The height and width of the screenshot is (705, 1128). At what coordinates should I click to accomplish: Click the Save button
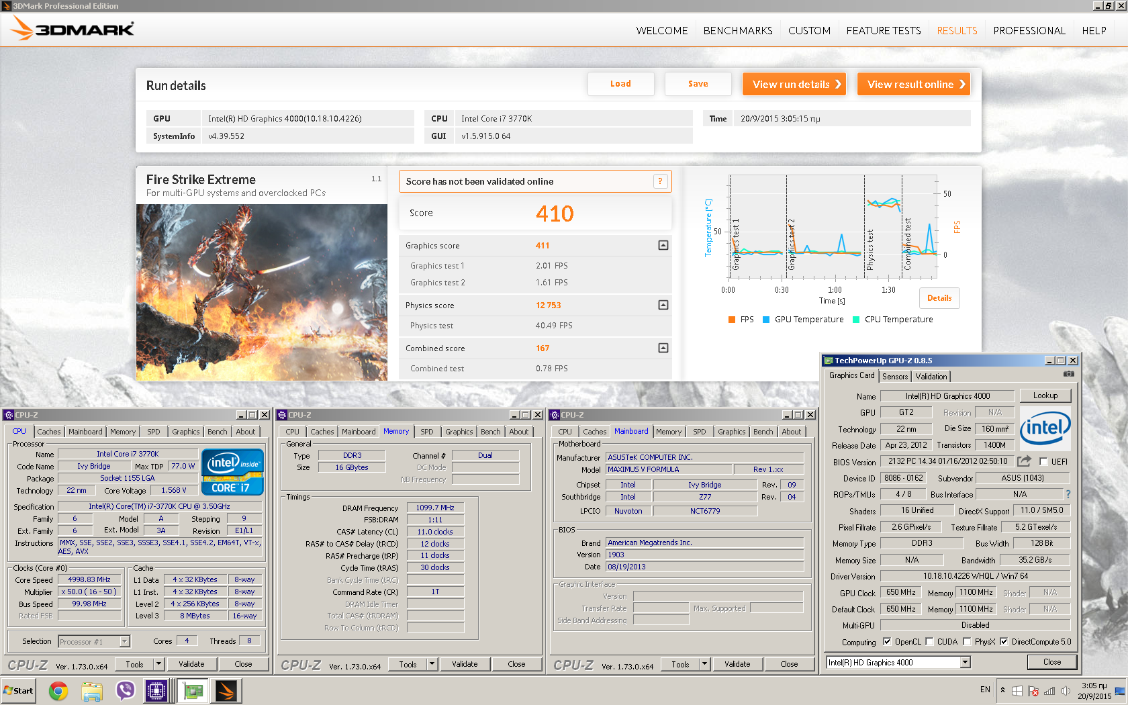coord(698,84)
